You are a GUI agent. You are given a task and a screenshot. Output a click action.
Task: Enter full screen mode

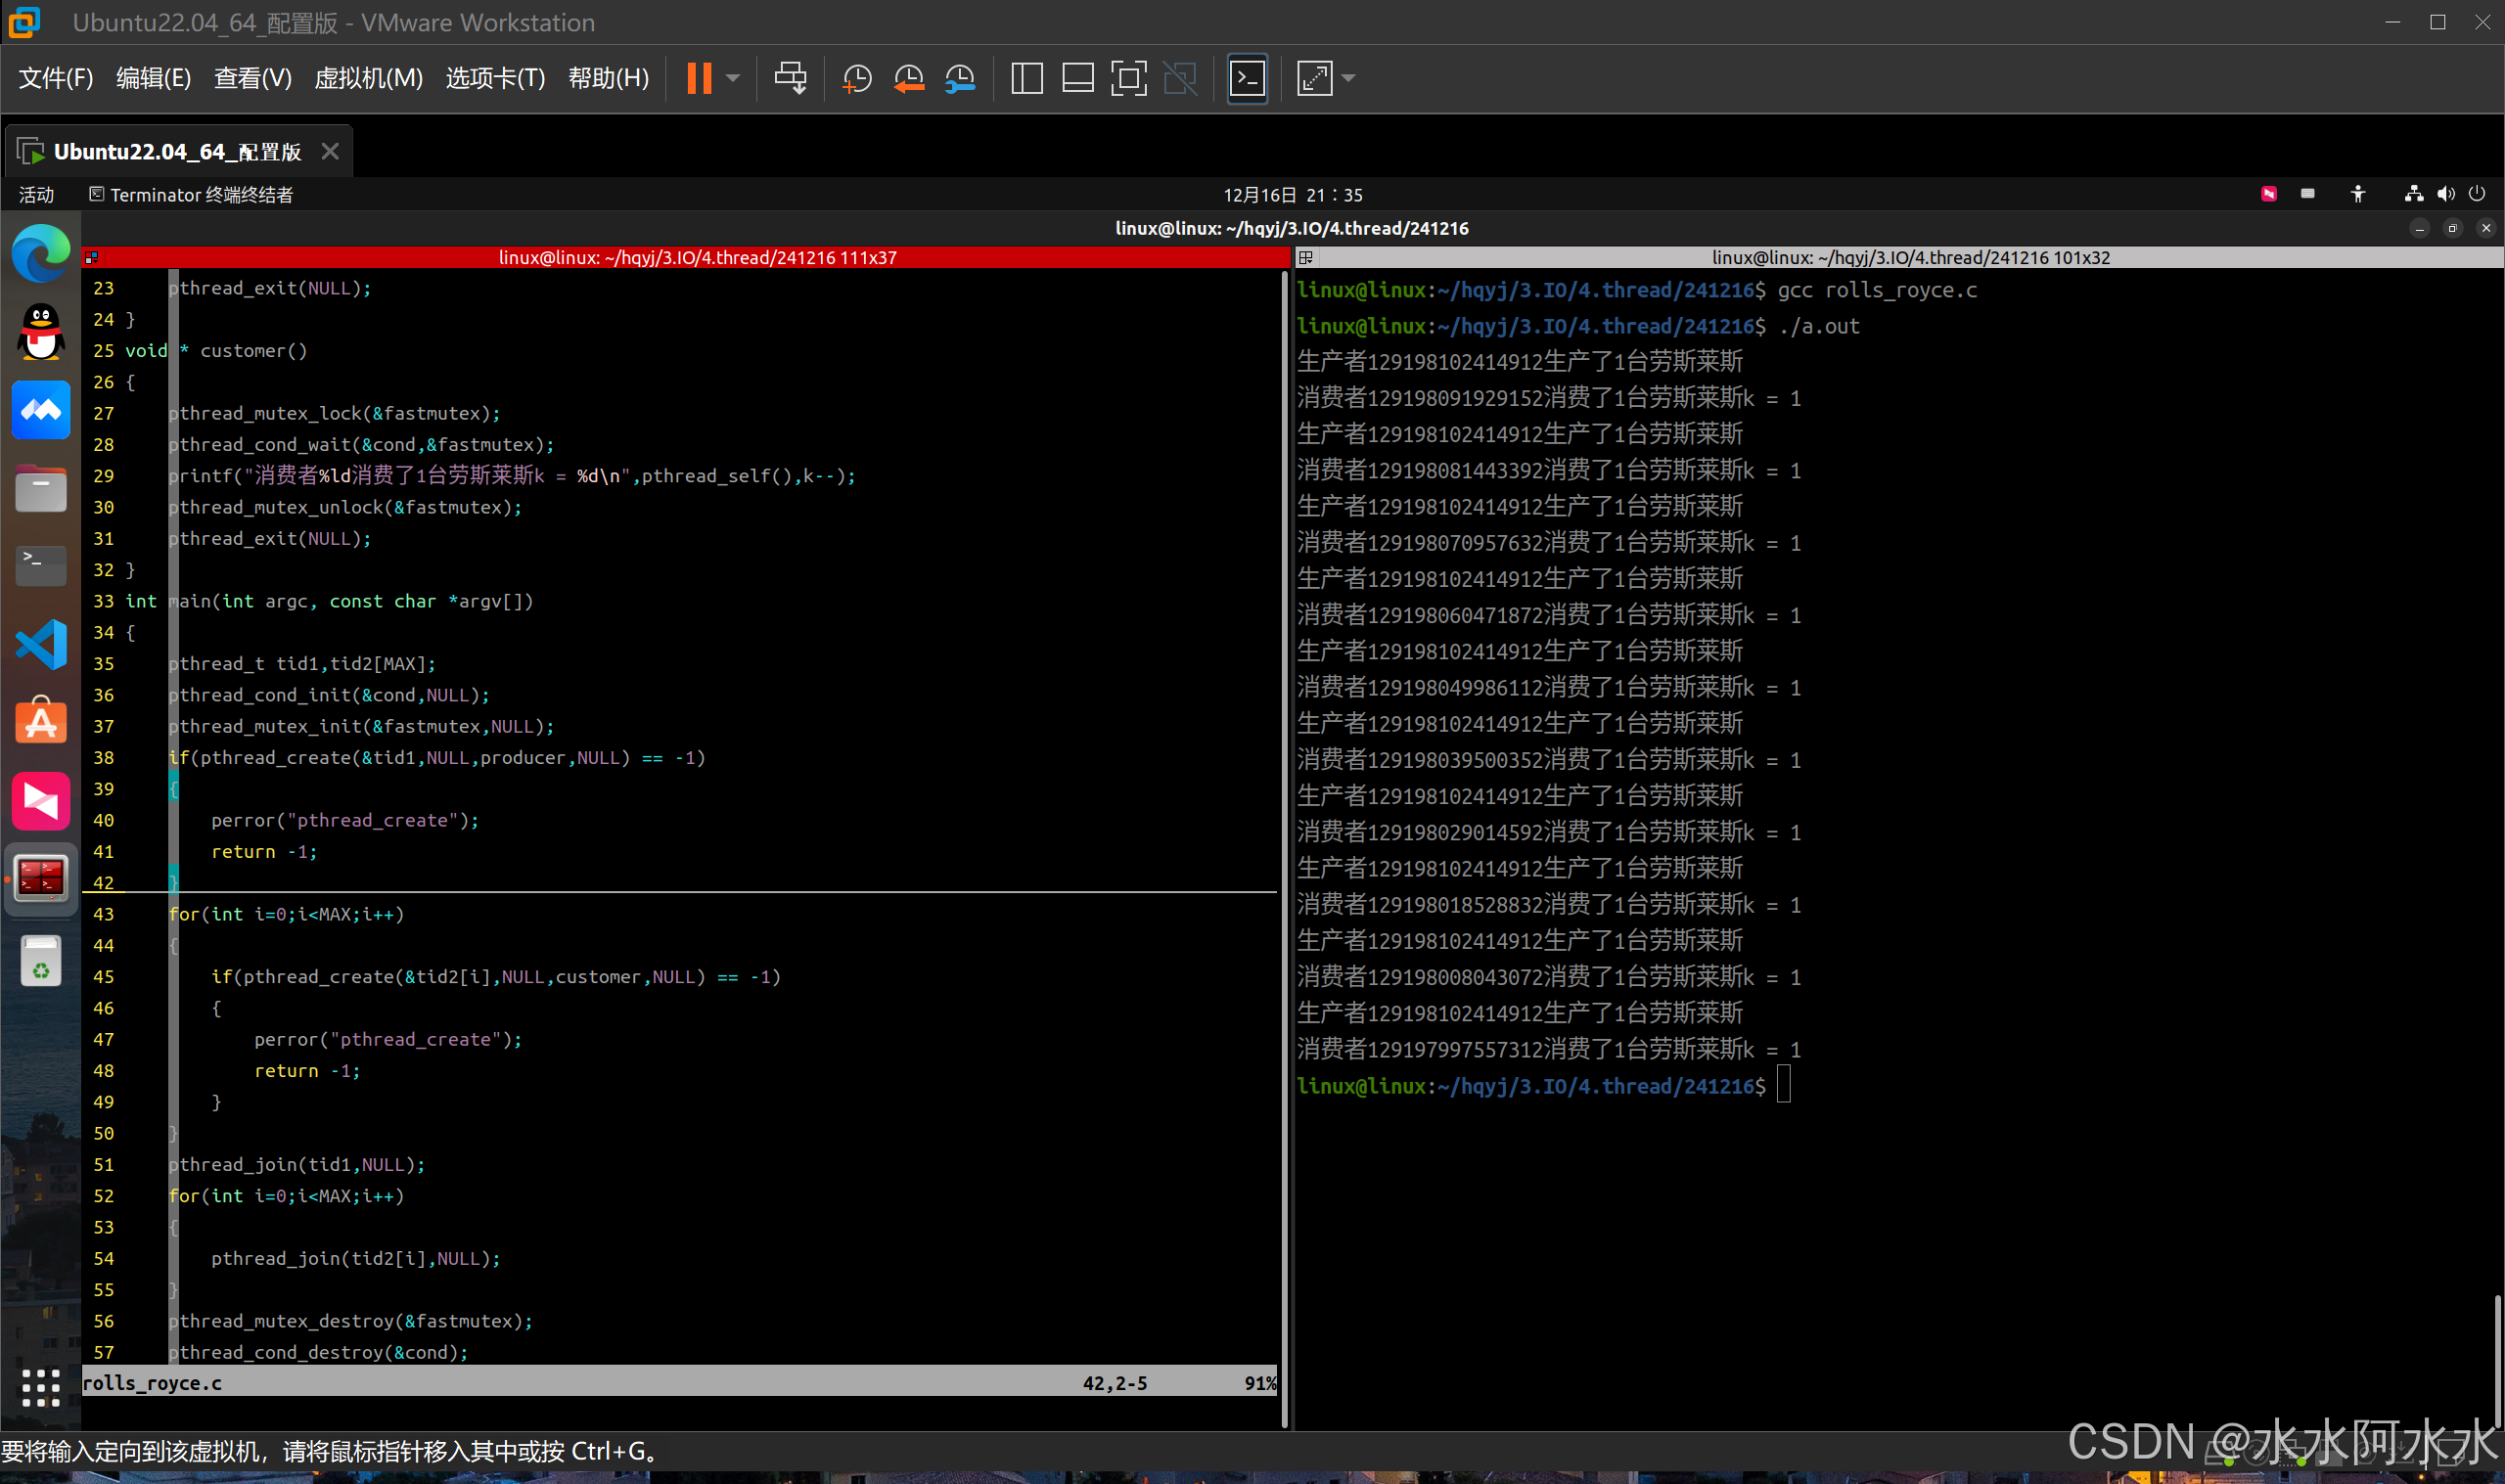pos(1128,78)
